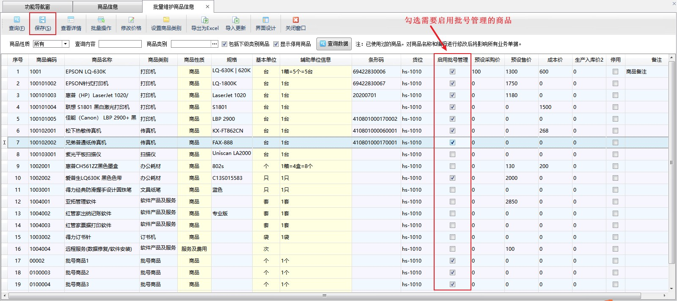Image resolution: width=677 pixels, height=301 pixels.
Task: Click the 查询数据 button
Action: coord(334,44)
